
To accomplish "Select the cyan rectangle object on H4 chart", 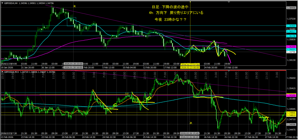I will (71, 22).
